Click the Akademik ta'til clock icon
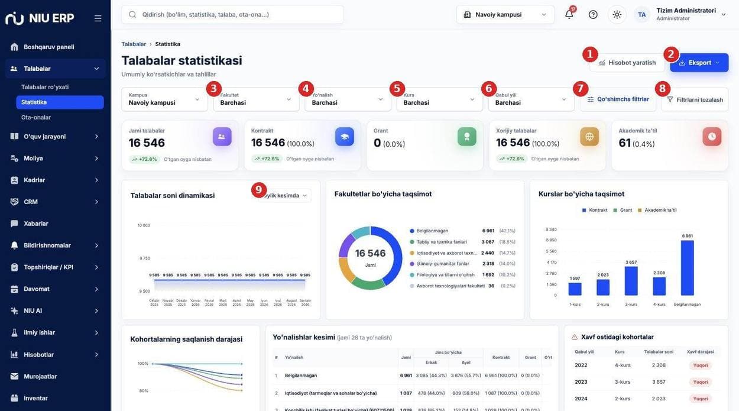The width and height of the screenshot is (739, 411). coord(712,137)
